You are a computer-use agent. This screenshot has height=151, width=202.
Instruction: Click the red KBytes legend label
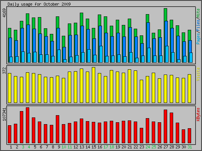[198, 114]
